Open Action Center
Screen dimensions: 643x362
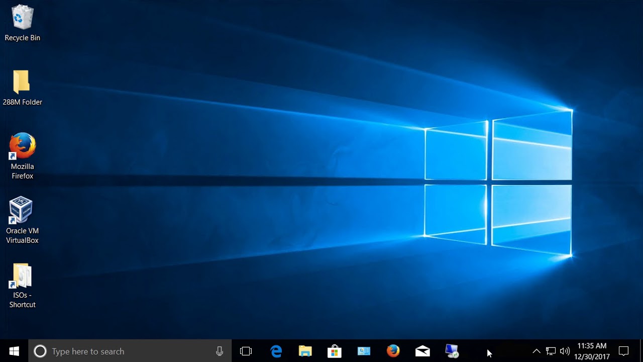[623, 351]
